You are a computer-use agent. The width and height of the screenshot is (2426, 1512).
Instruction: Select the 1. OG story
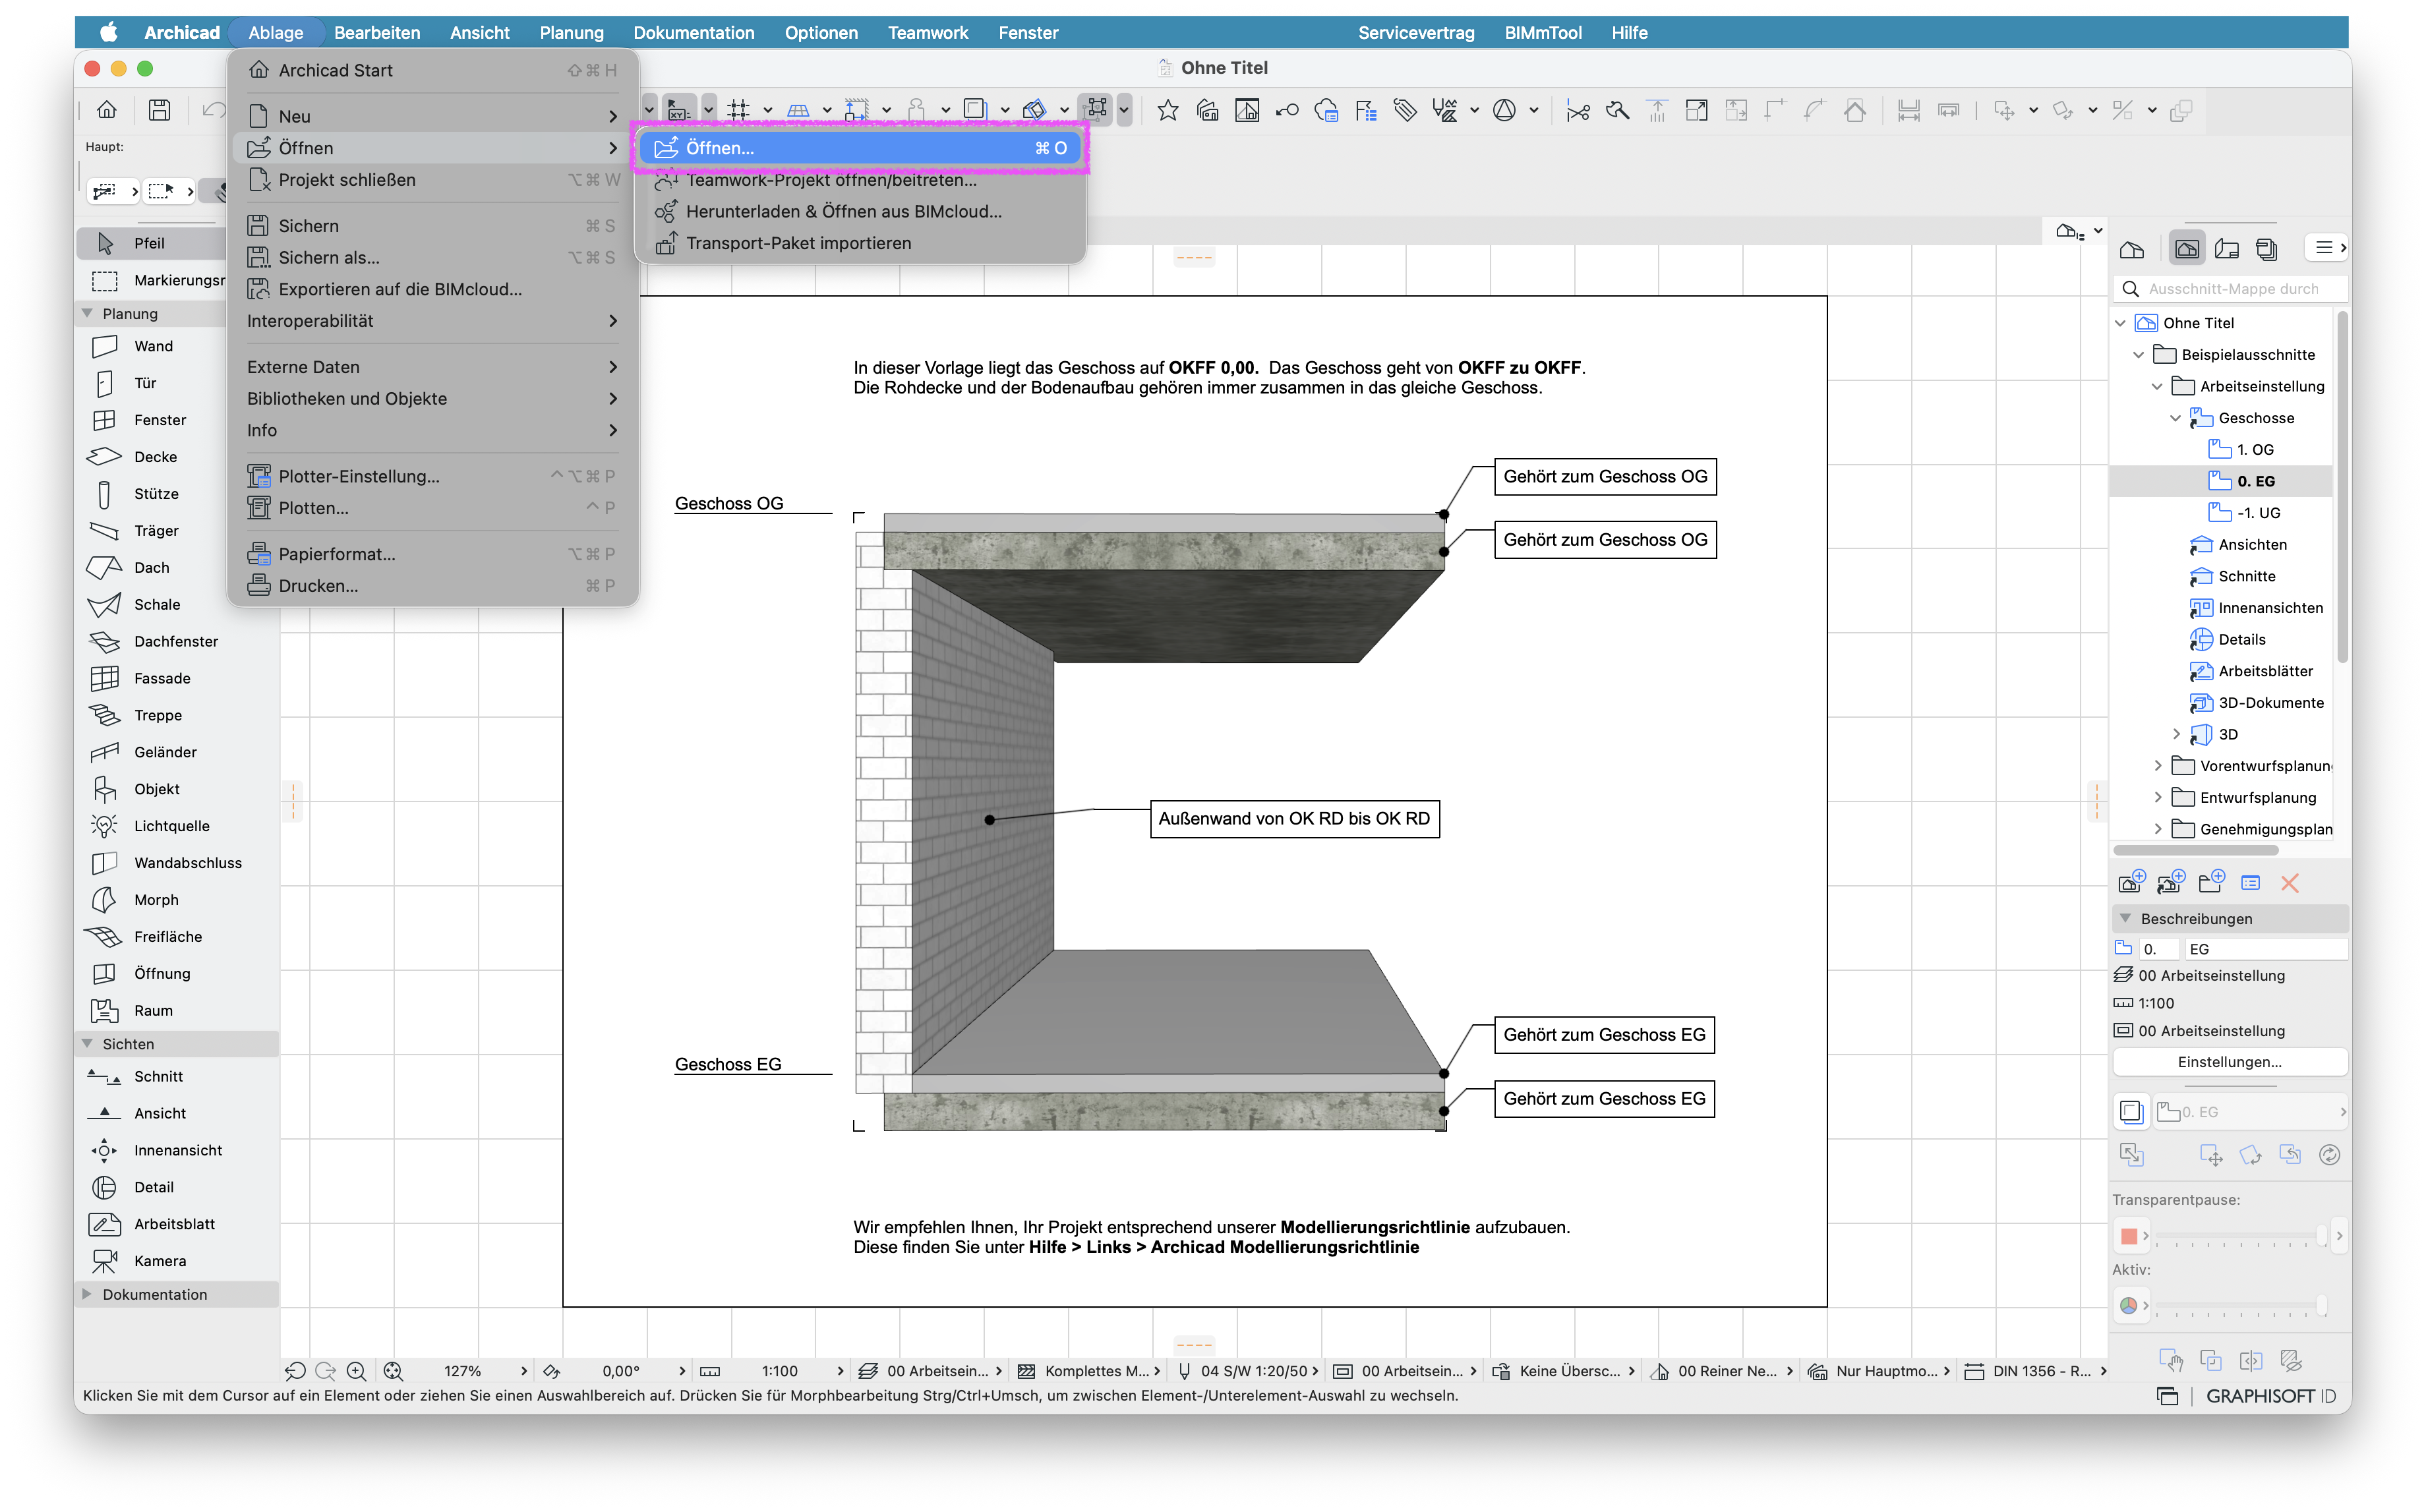[2254, 450]
